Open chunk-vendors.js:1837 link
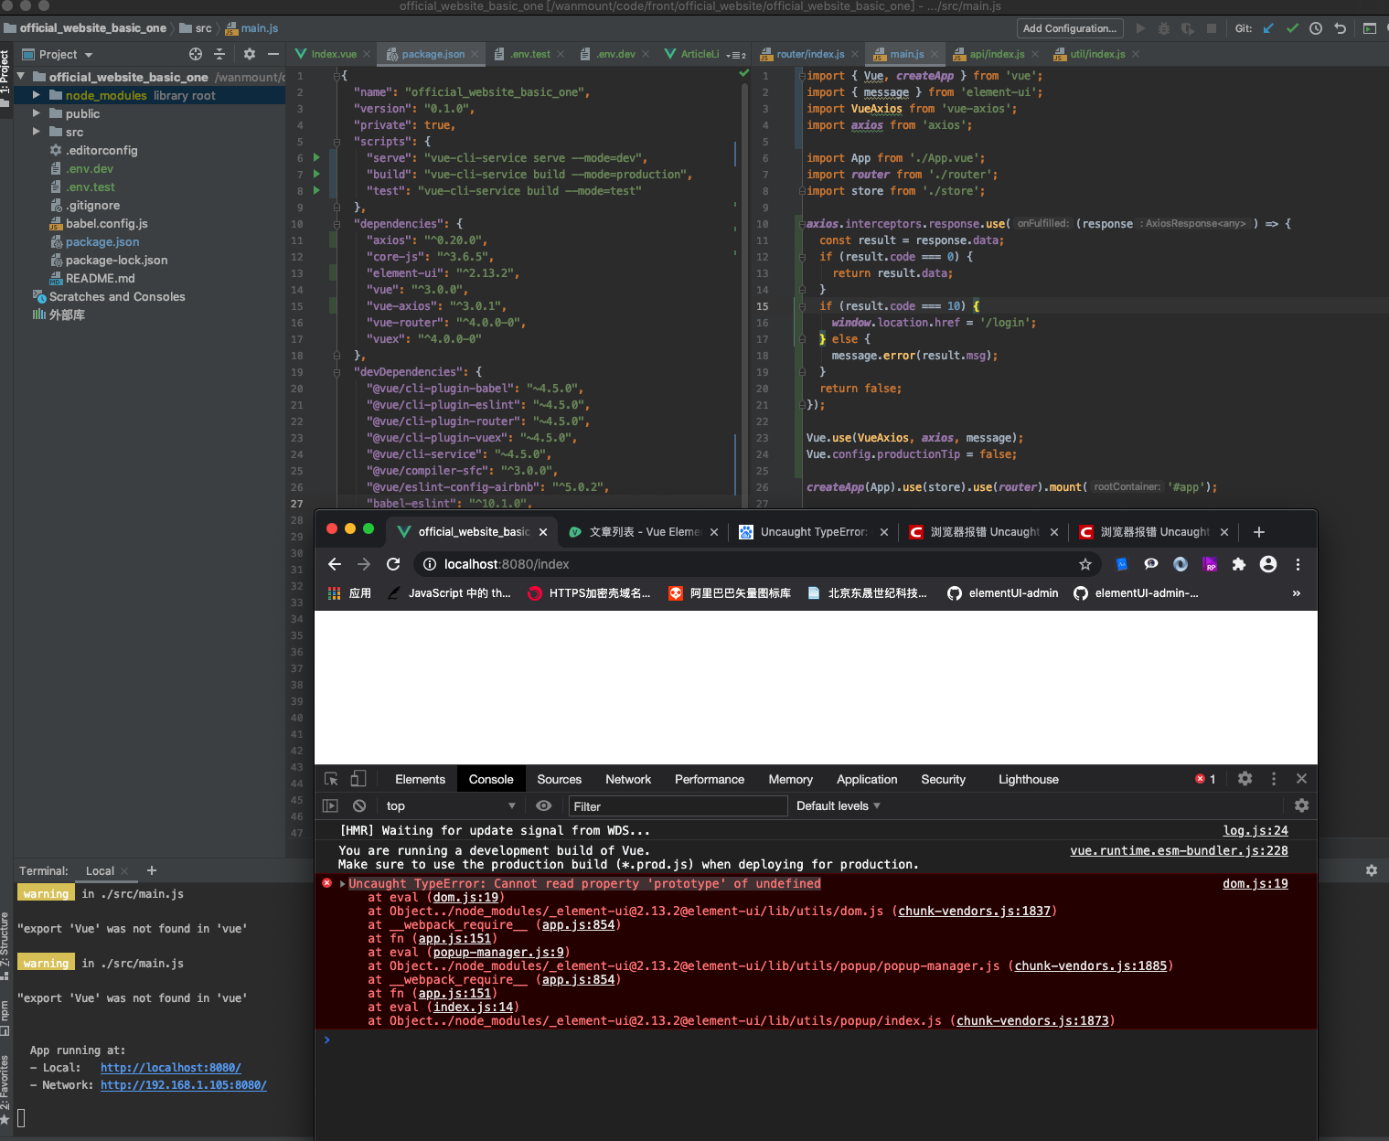The width and height of the screenshot is (1389, 1141). tap(974, 912)
